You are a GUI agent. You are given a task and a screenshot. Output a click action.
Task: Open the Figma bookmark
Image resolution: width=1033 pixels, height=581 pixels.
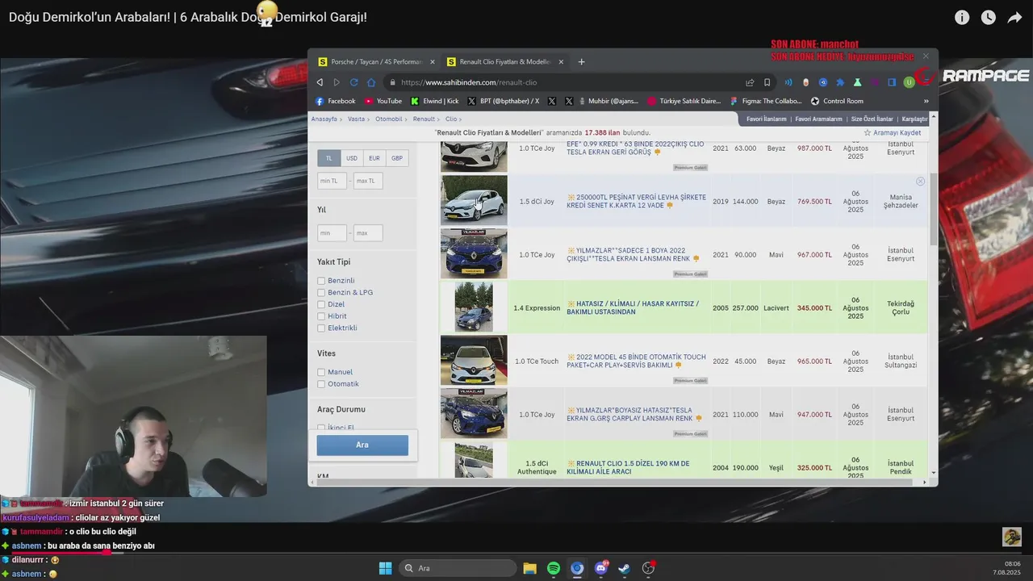[x=766, y=101]
